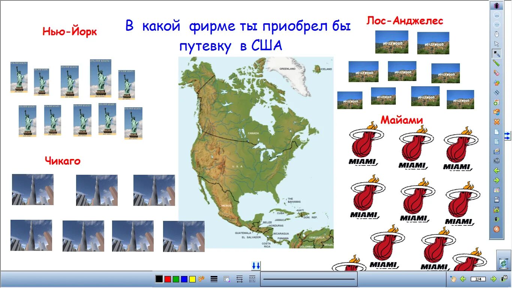Pick the black color swatch
The image size is (512, 288).
(159, 279)
